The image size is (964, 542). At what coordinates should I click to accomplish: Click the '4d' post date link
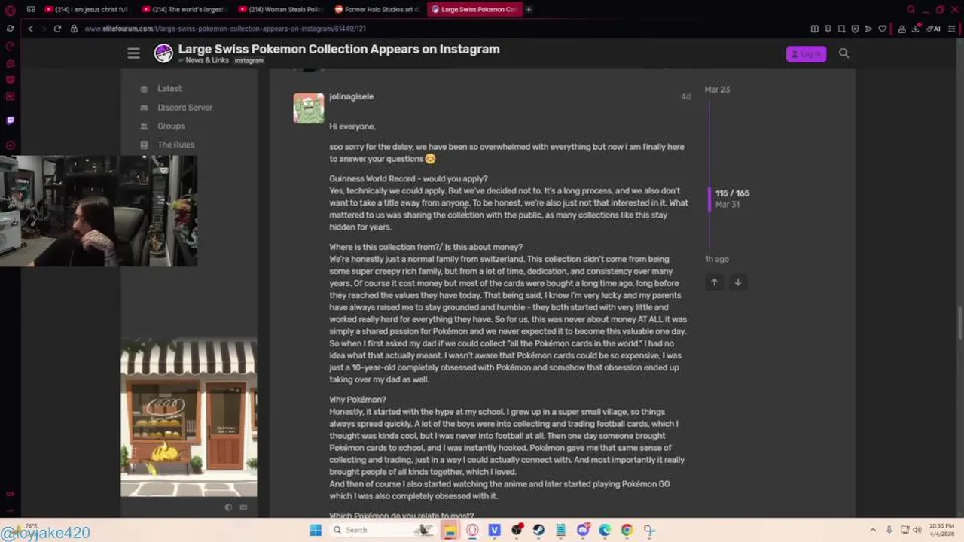(685, 96)
